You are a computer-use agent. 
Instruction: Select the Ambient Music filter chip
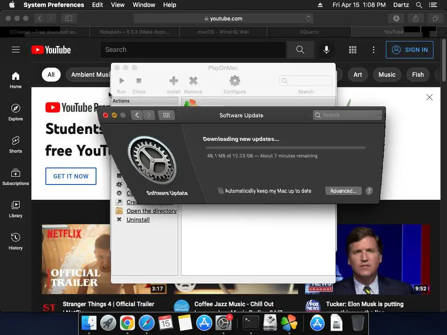tap(88, 75)
